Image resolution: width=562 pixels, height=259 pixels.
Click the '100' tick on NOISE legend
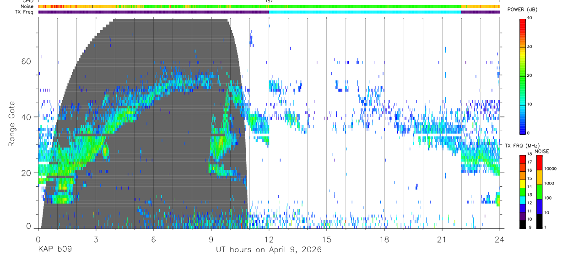(x=548, y=198)
